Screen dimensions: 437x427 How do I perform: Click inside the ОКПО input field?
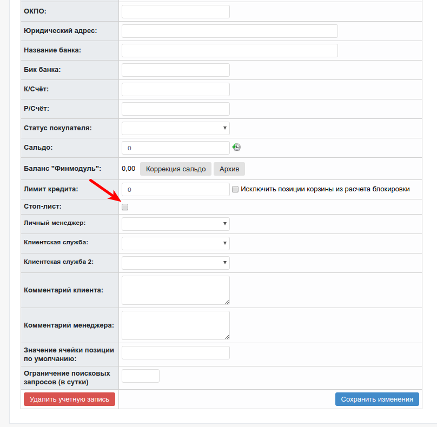point(175,11)
